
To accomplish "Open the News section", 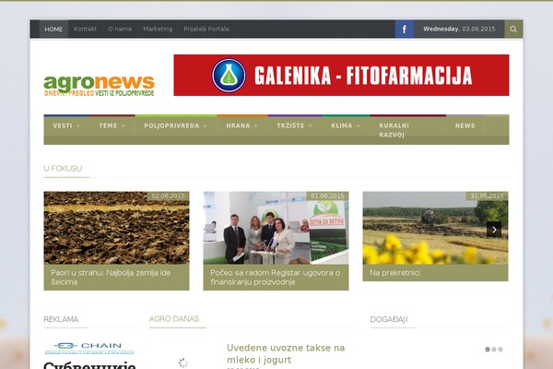I will (x=465, y=125).
